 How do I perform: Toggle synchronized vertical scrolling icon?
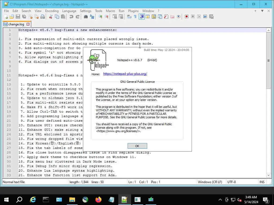click(x=115, y=17)
